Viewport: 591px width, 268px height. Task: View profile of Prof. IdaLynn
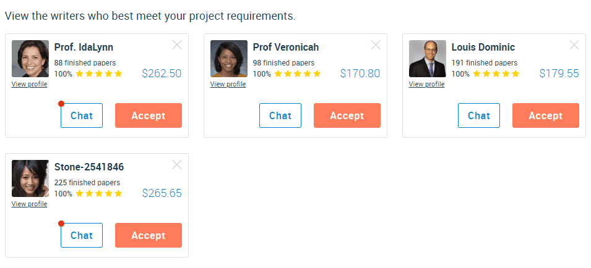(30, 84)
